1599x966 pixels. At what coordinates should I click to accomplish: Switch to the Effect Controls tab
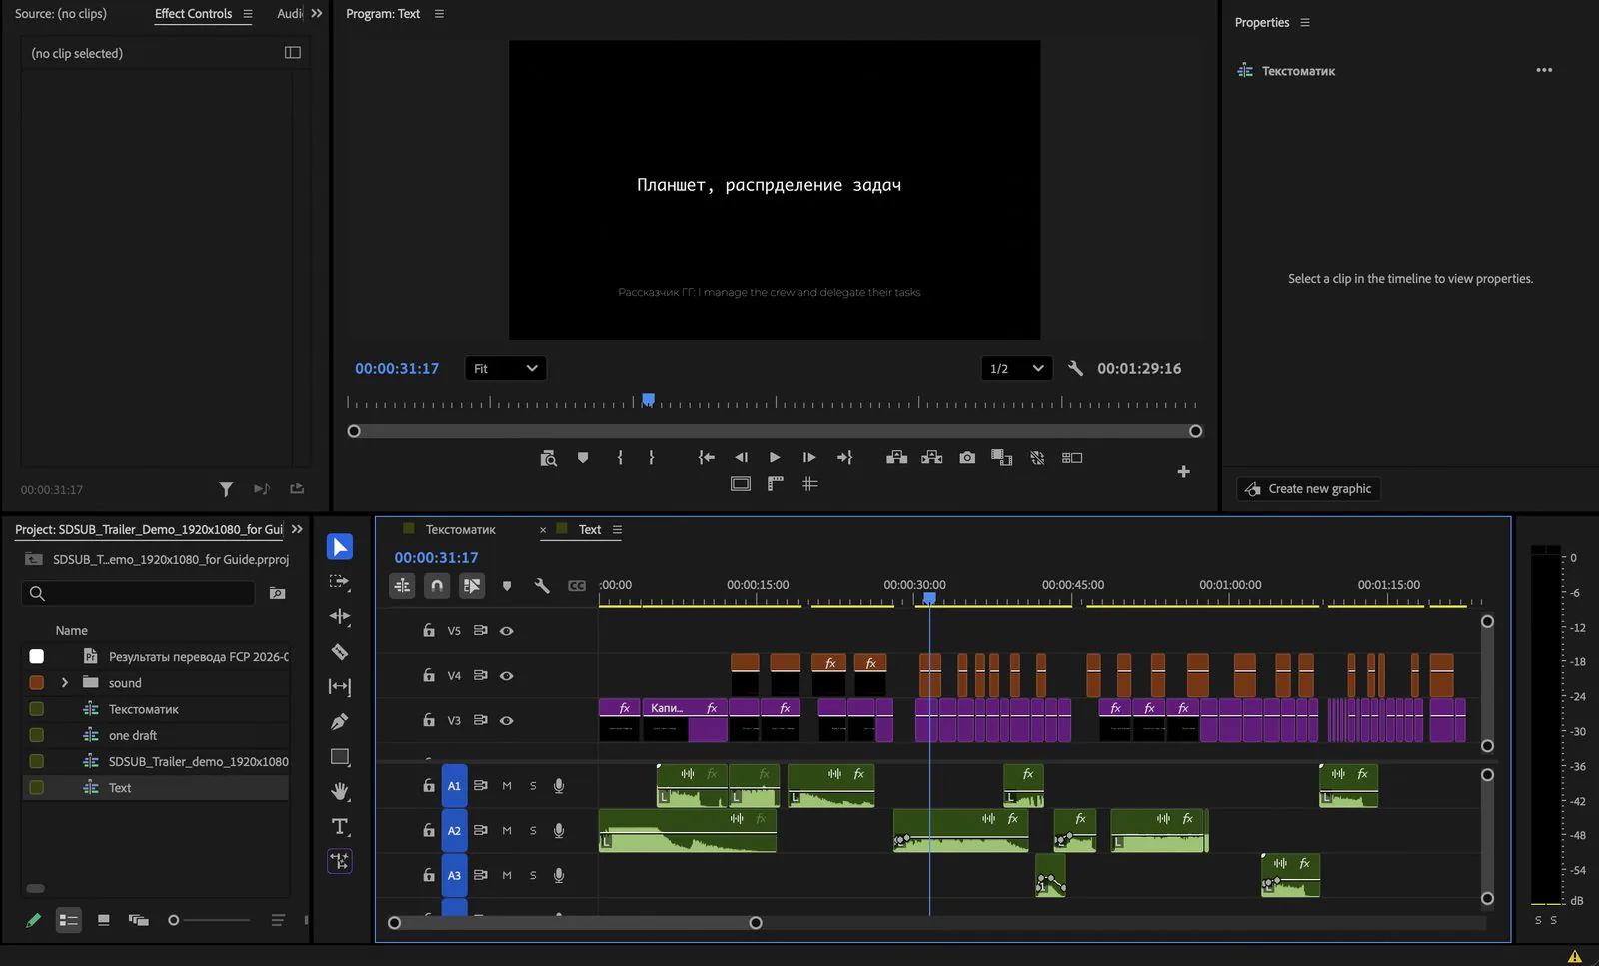tap(193, 14)
